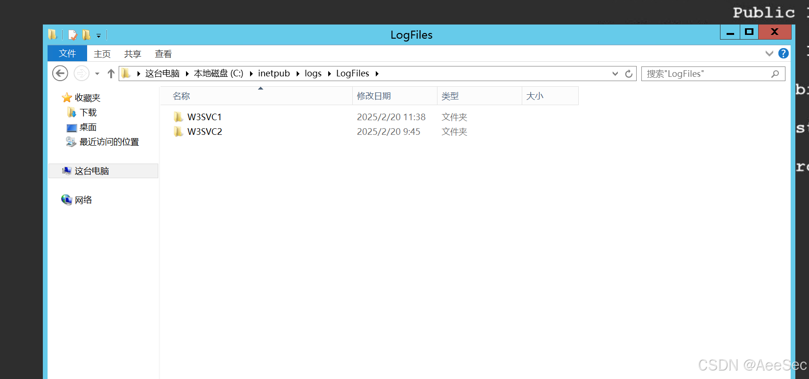The image size is (809, 379).
Task: Open the address bar history dropdown
Action: coord(615,74)
